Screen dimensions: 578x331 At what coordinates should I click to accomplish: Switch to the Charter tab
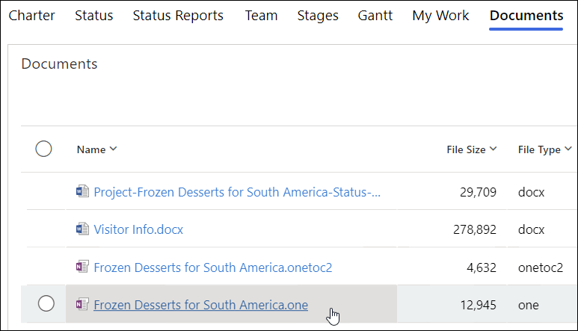tap(31, 16)
